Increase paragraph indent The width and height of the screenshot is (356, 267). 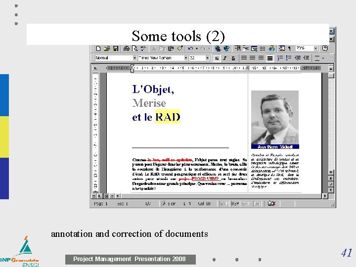point(306,58)
